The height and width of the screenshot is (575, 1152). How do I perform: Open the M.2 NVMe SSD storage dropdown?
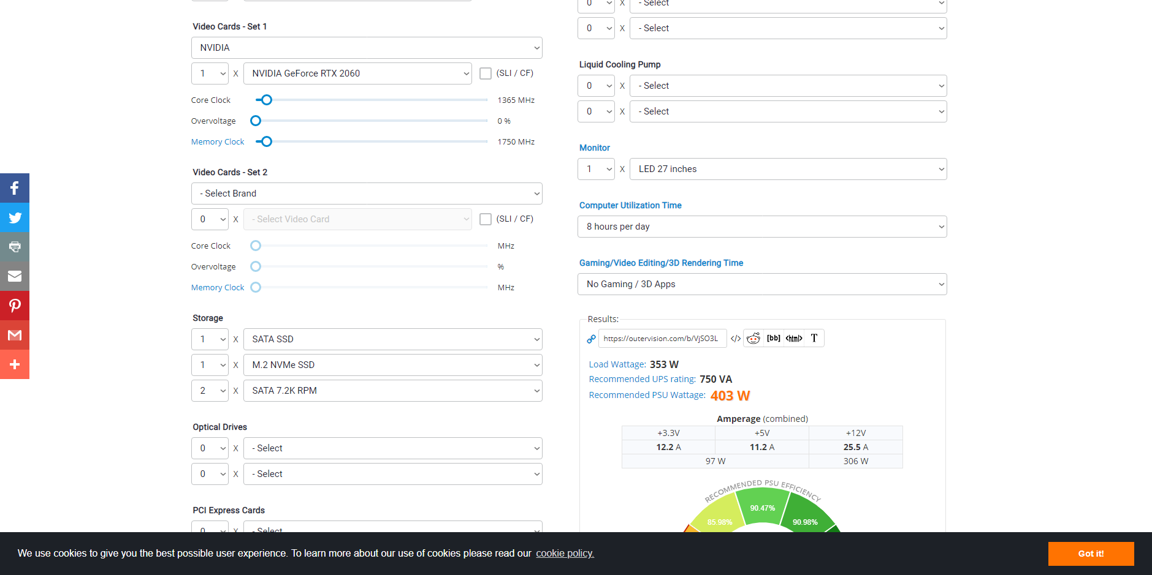coord(393,365)
